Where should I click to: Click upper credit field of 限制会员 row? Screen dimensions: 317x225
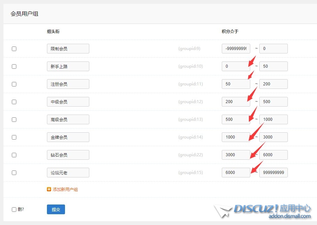tap(274, 49)
